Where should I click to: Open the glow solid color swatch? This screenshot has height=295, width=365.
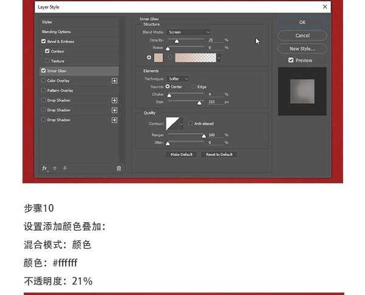click(159, 58)
